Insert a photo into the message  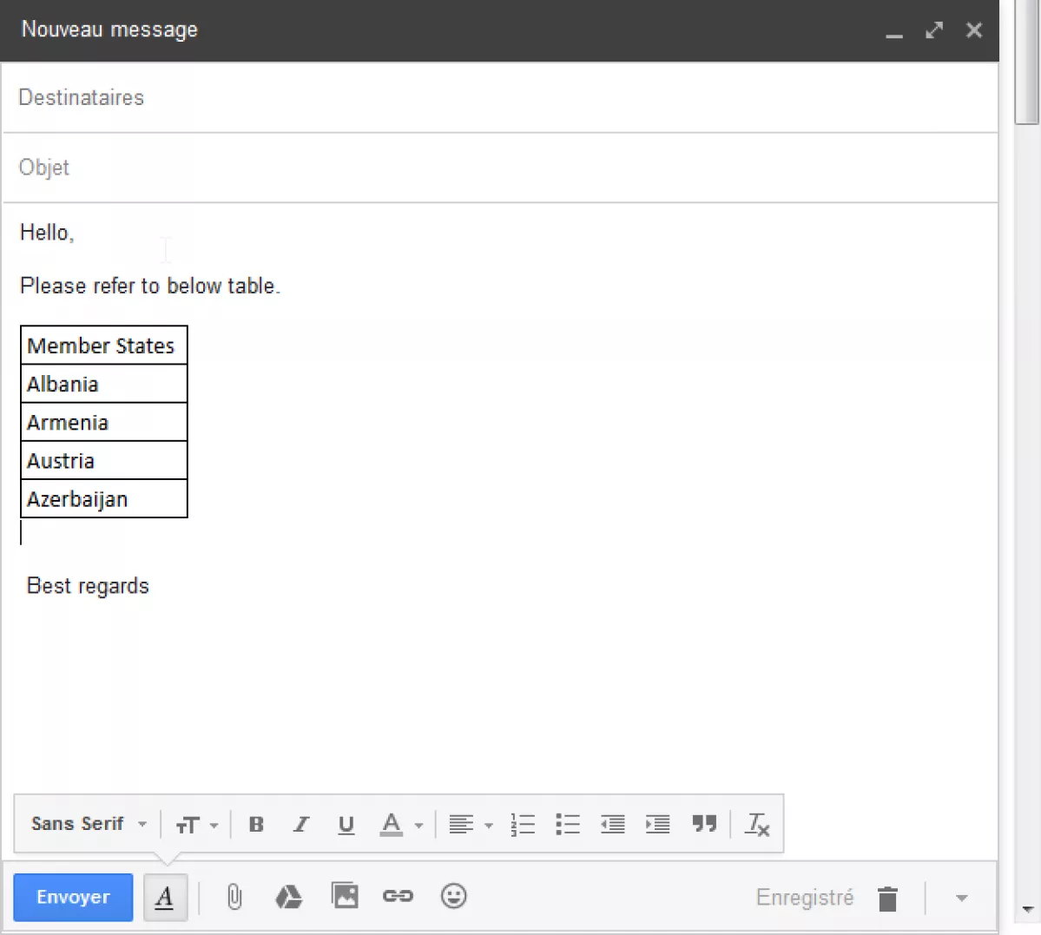[345, 896]
